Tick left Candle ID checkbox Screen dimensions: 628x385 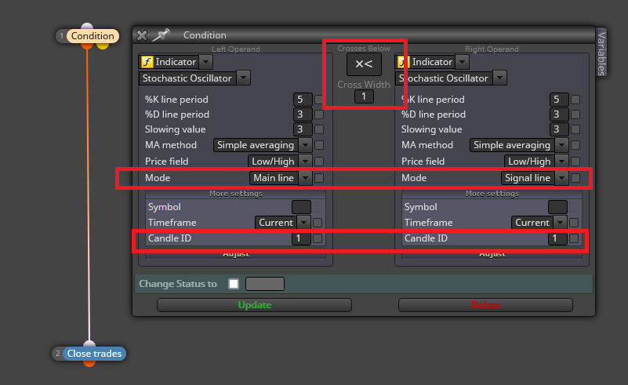pos(318,238)
